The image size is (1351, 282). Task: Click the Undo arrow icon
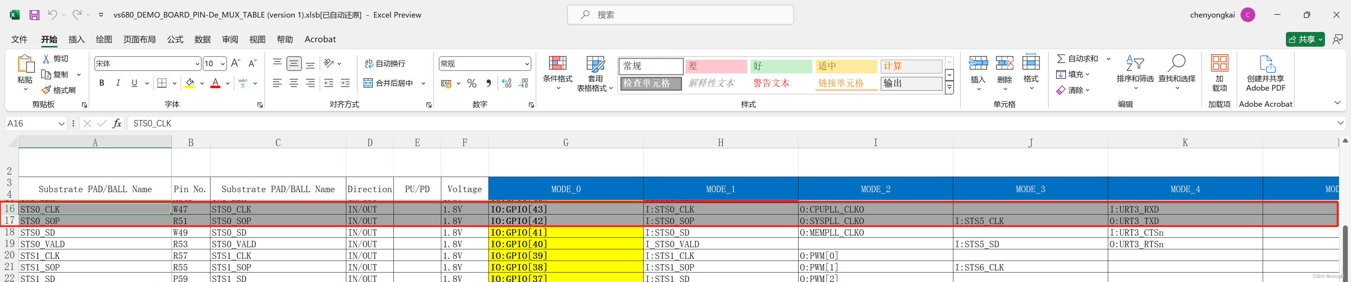pos(52,15)
